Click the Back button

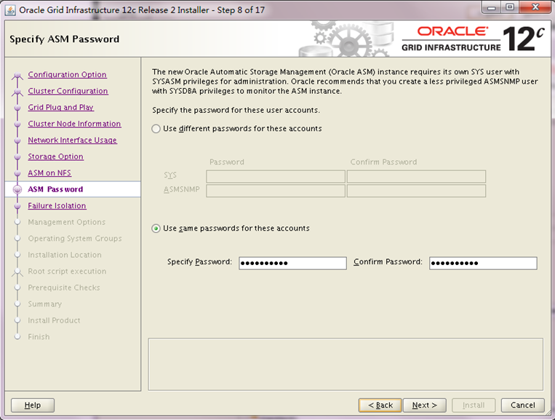point(380,405)
